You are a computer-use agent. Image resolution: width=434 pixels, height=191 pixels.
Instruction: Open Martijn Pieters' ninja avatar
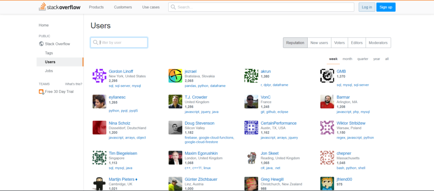coord(99,183)
